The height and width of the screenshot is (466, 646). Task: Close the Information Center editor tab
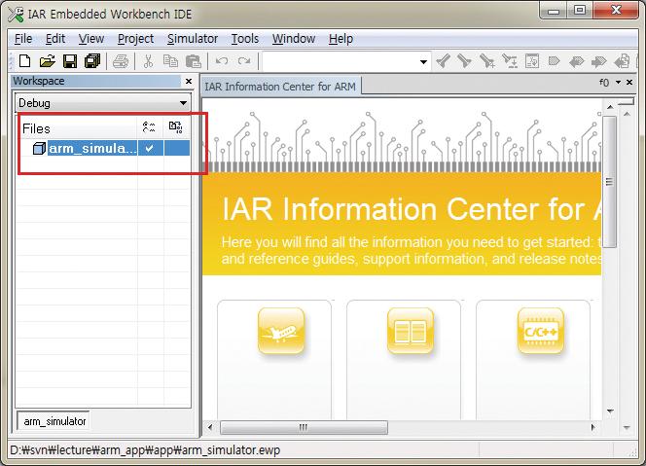(629, 83)
